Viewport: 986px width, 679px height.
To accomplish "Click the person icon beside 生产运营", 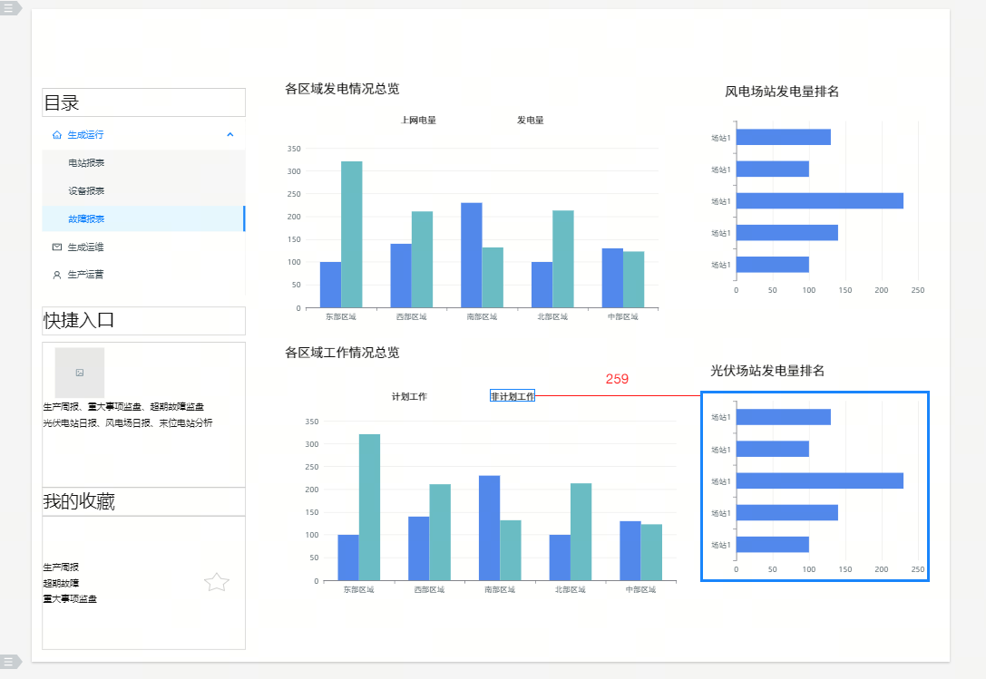I will click(x=57, y=275).
